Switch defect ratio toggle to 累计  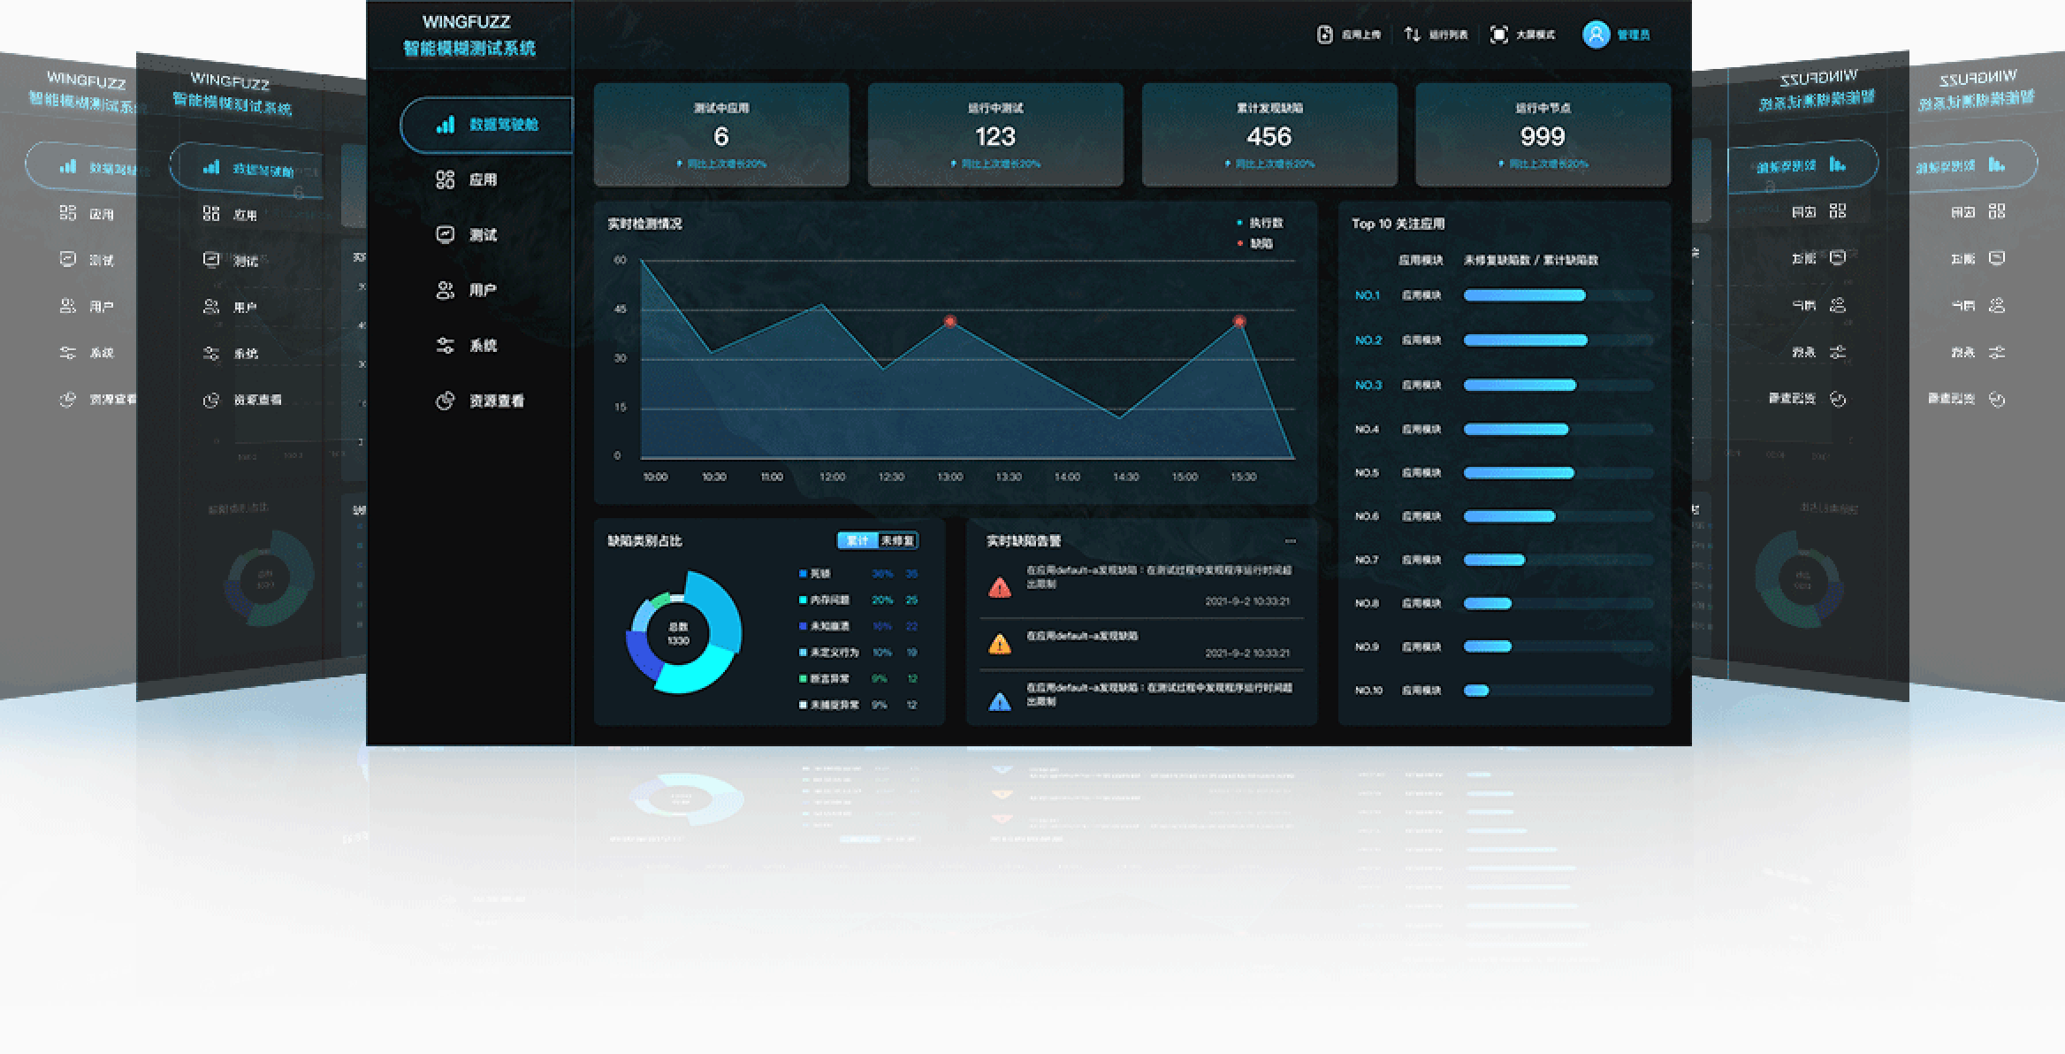coord(857,540)
